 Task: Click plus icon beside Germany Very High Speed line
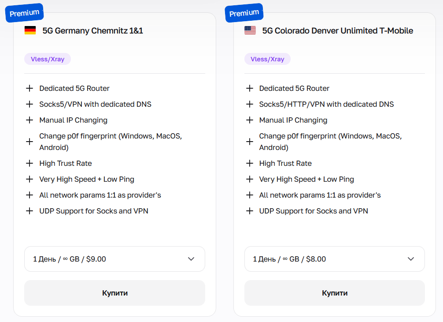coord(30,179)
